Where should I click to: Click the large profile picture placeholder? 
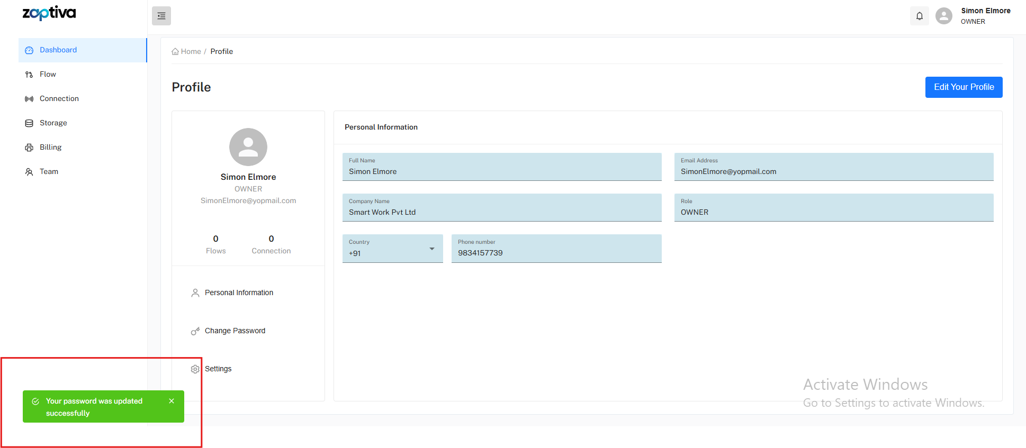pos(248,147)
